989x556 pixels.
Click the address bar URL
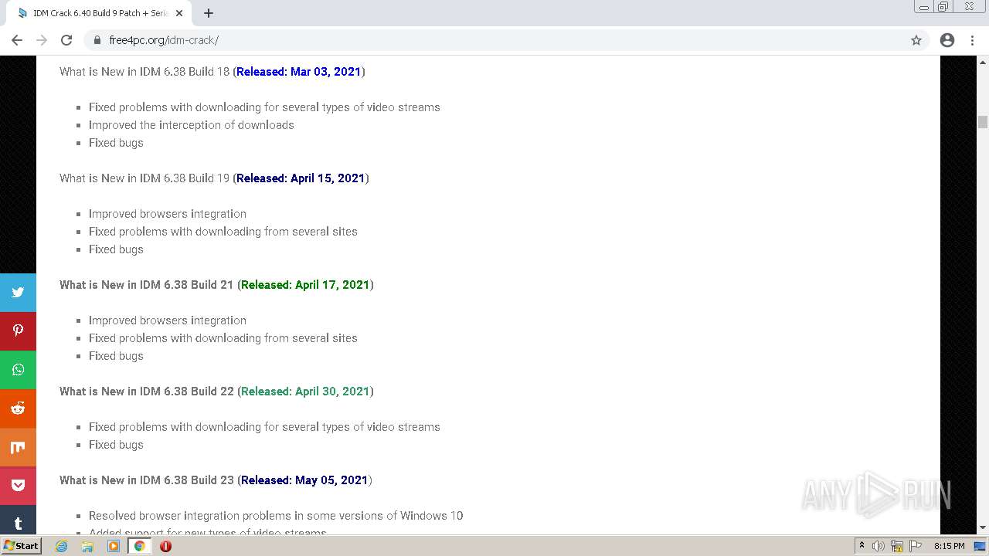tap(164, 40)
